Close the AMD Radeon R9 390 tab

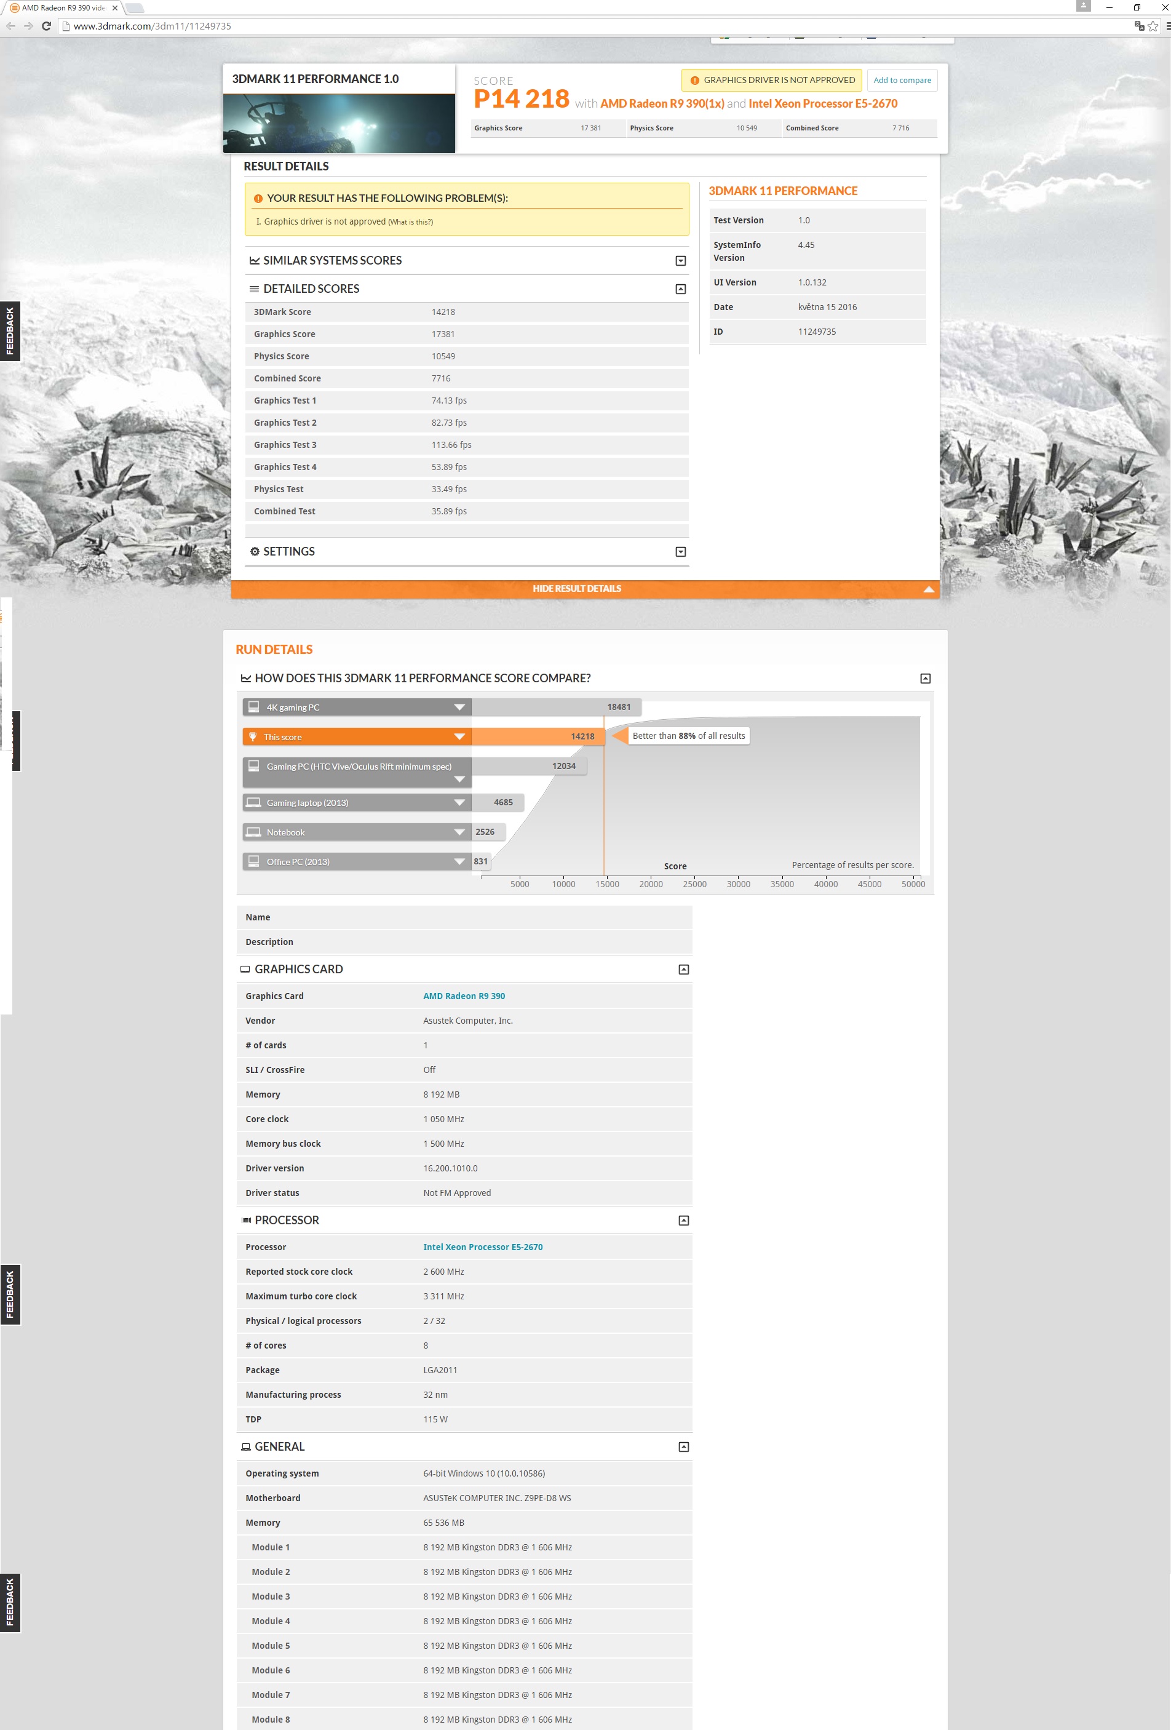[x=114, y=8]
